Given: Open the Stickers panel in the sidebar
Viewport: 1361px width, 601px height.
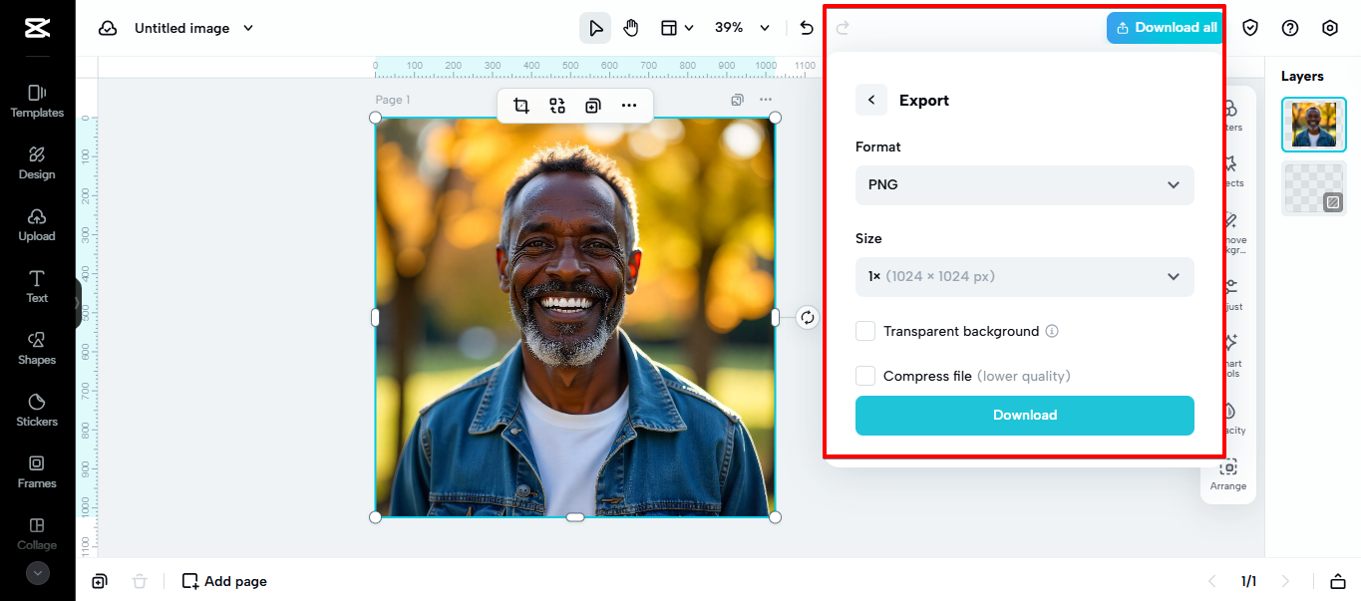Looking at the screenshot, I should (37, 411).
